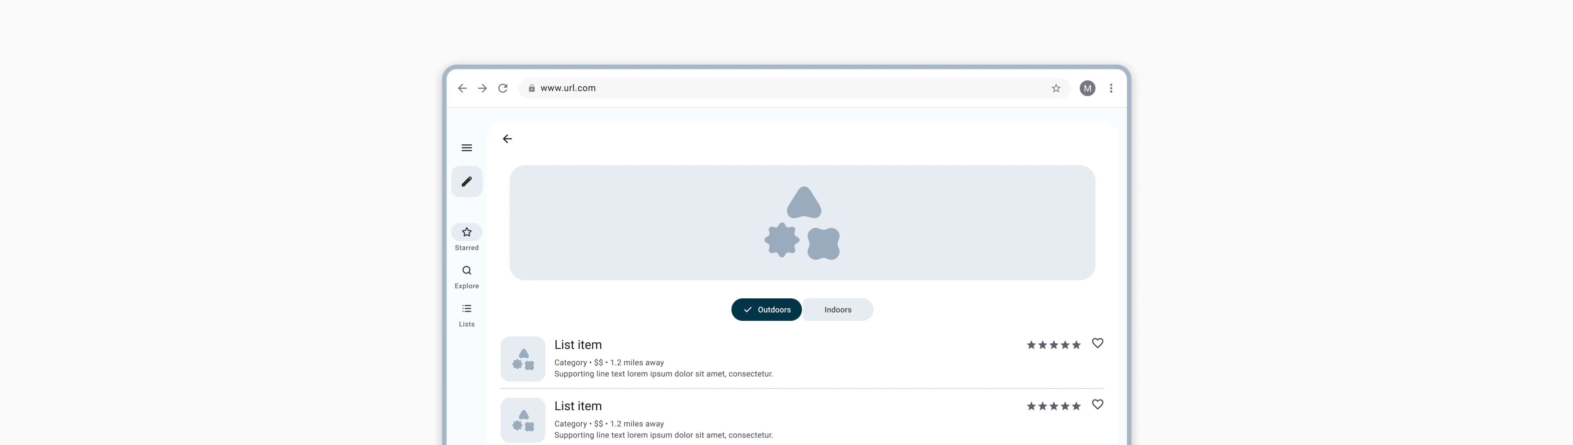Click the second item's supporting line text
This screenshot has width=1573, height=445.
pos(663,435)
